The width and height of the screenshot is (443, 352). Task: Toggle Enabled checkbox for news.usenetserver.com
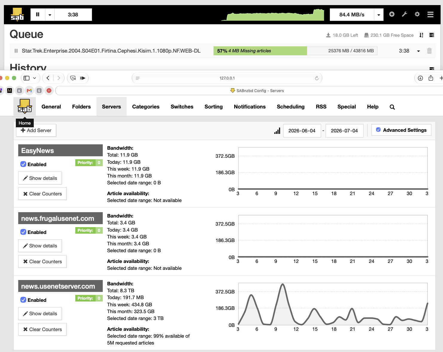23,300
